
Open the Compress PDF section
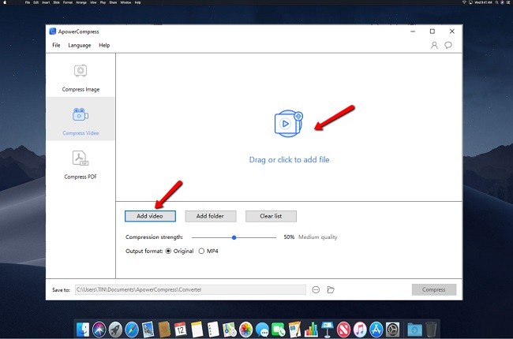[81, 165]
